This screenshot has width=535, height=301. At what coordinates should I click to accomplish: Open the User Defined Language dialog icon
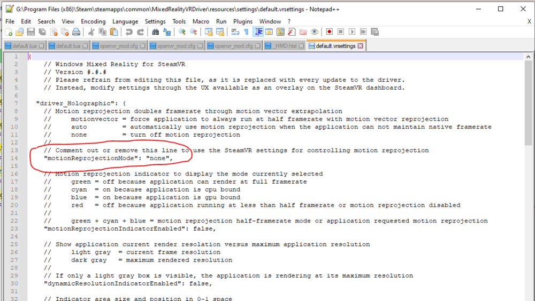[269, 32]
